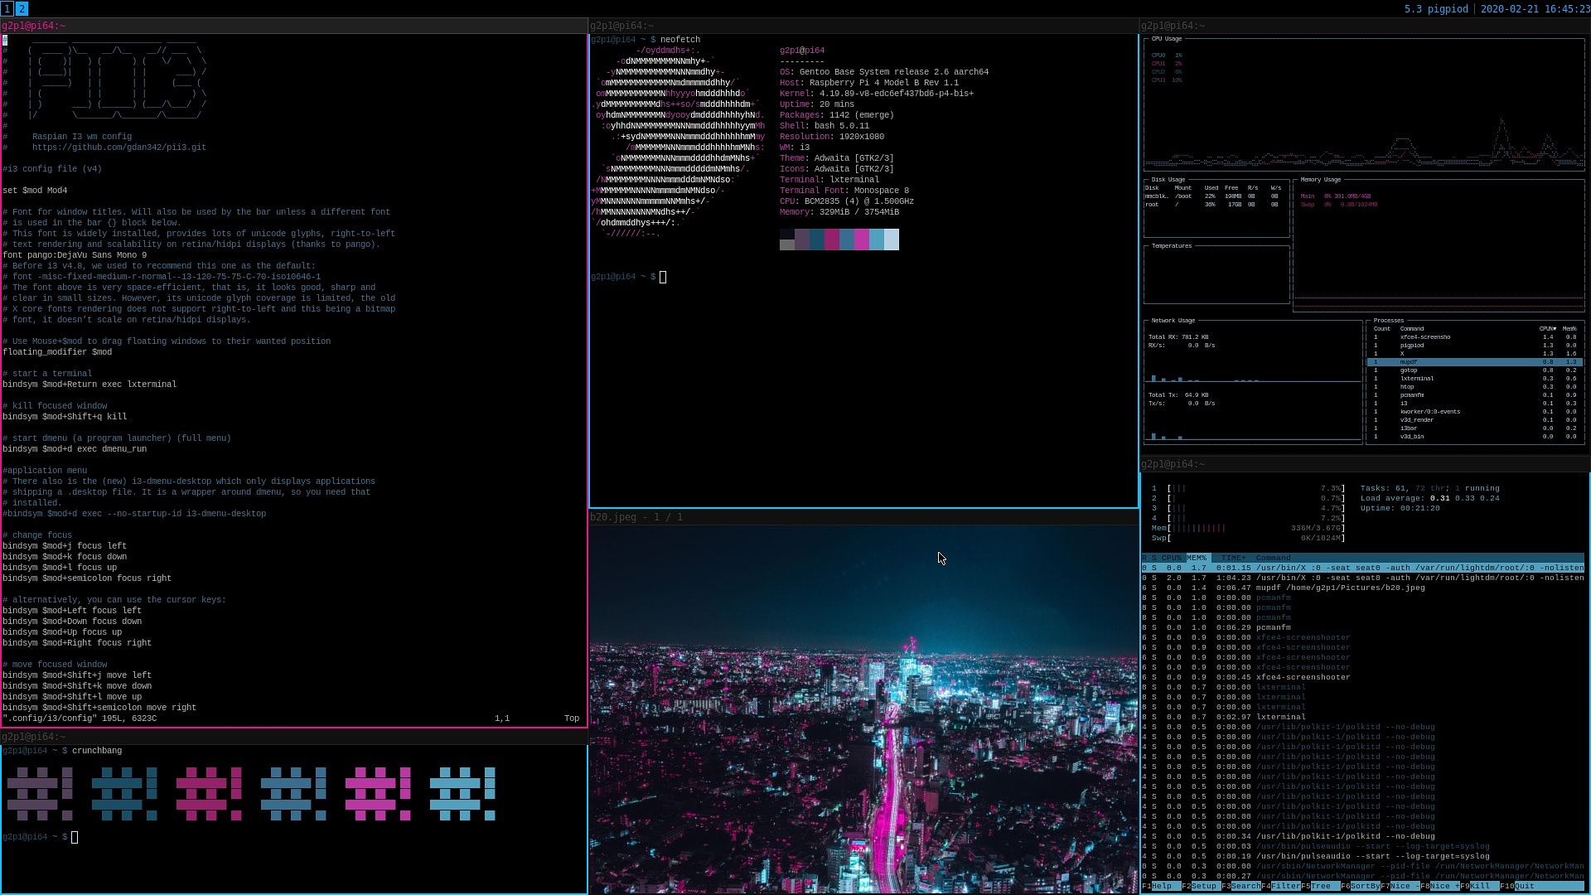Focus the neofetch terminal title bar

(863, 26)
